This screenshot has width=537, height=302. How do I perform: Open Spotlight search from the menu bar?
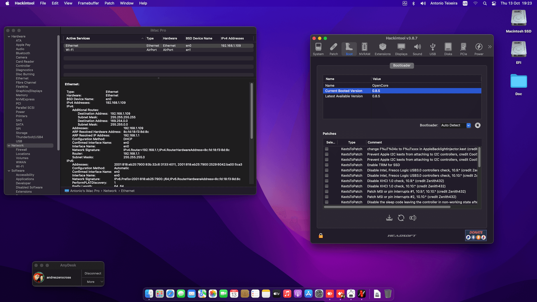[485, 3]
